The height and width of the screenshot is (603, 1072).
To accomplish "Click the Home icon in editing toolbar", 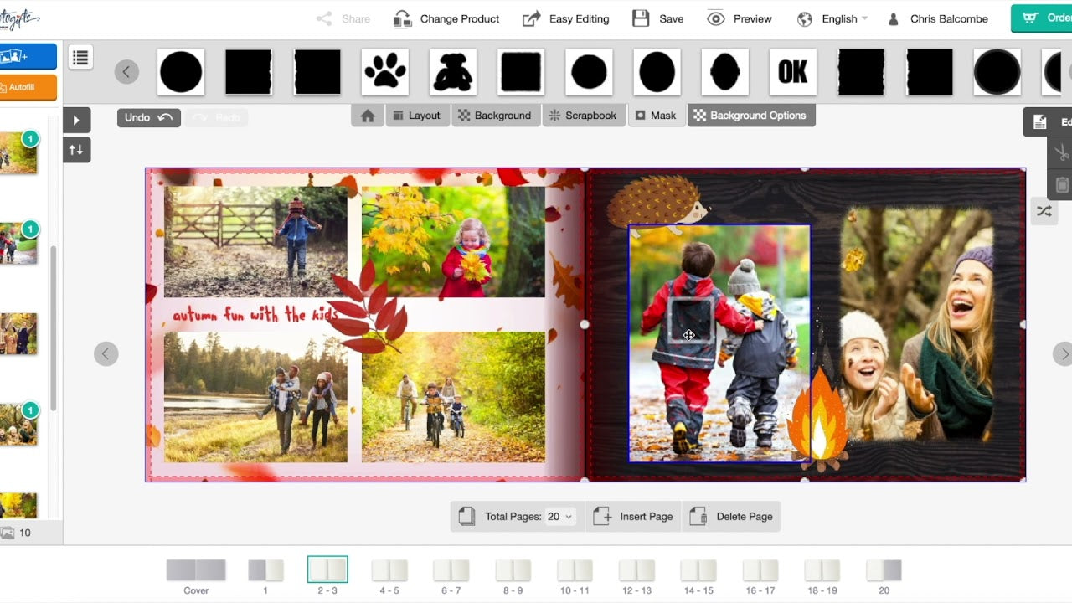I will pyautogui.click(x=368, y=116).
